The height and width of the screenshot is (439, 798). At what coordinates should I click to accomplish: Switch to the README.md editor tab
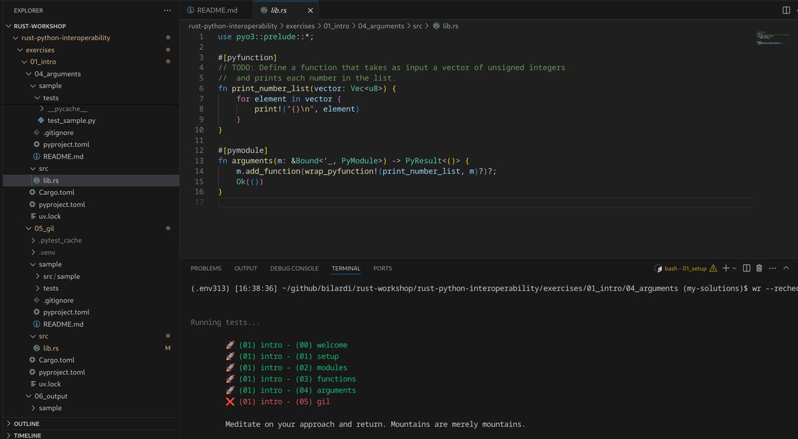(x=216, y=11)
